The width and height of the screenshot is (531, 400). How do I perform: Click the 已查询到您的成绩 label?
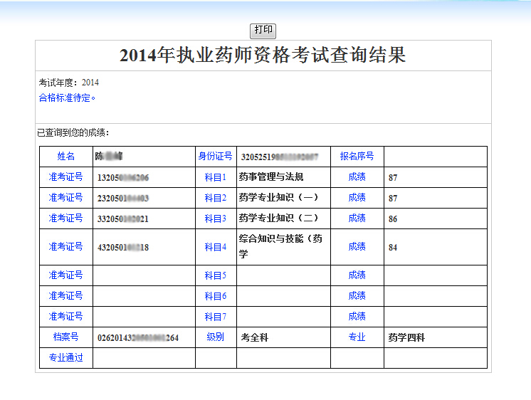(x=73, y=133)
